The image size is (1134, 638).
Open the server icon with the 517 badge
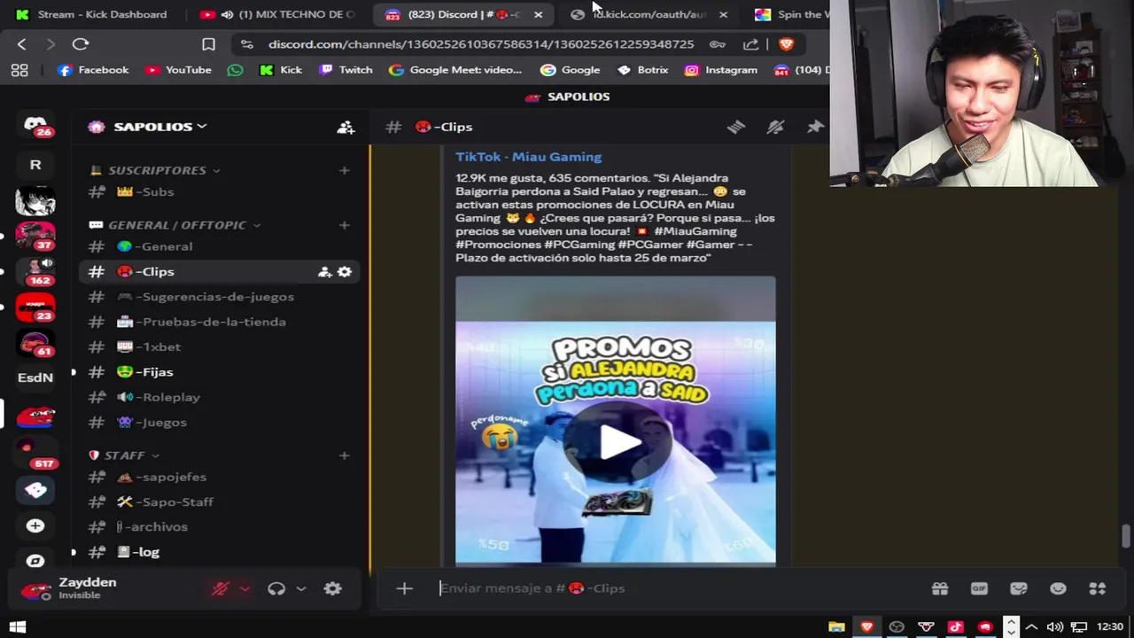(x=35, y=453)
